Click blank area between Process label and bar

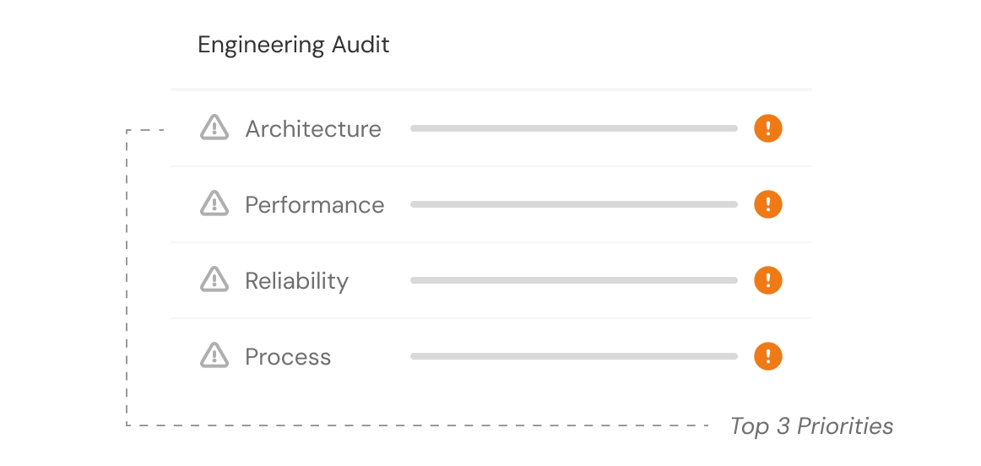[x=370, y=357]
